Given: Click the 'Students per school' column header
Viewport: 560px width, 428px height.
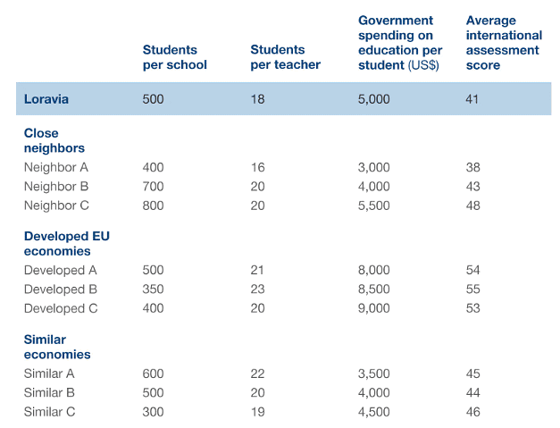Looking at the screenshot, I should coord(174,57).
